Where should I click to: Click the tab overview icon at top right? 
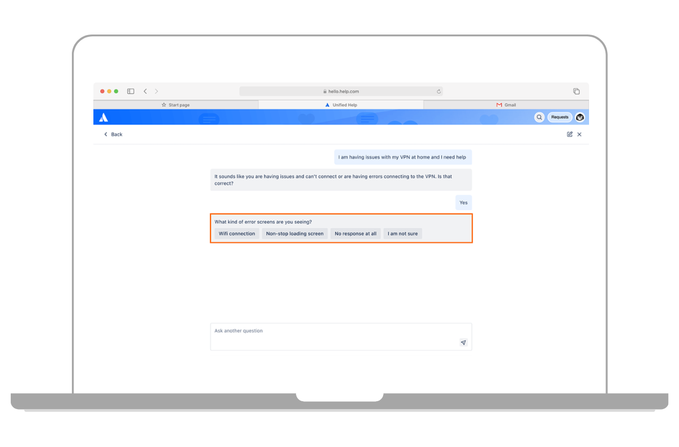click(x=577, y=91)
